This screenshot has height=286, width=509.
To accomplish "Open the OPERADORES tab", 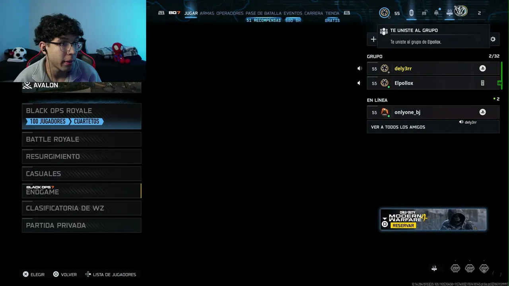I will pos(230,13).
